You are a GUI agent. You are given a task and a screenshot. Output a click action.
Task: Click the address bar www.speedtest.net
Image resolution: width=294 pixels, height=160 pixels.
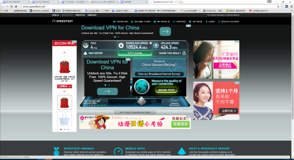tap(34, 6)
